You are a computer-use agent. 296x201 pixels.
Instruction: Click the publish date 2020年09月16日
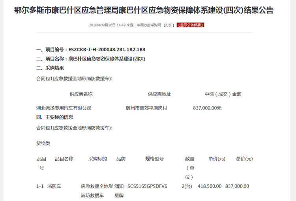point(102,25)
